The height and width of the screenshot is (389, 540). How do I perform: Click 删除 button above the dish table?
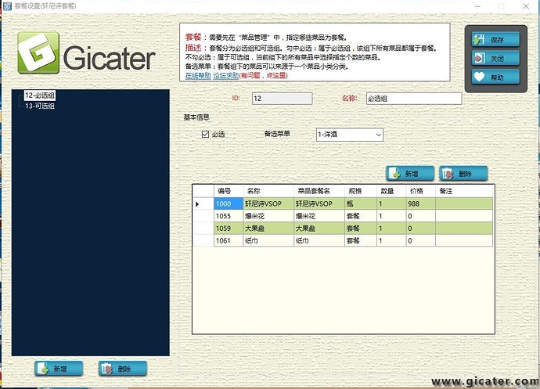pyautogui.click(x=463, y=174)
